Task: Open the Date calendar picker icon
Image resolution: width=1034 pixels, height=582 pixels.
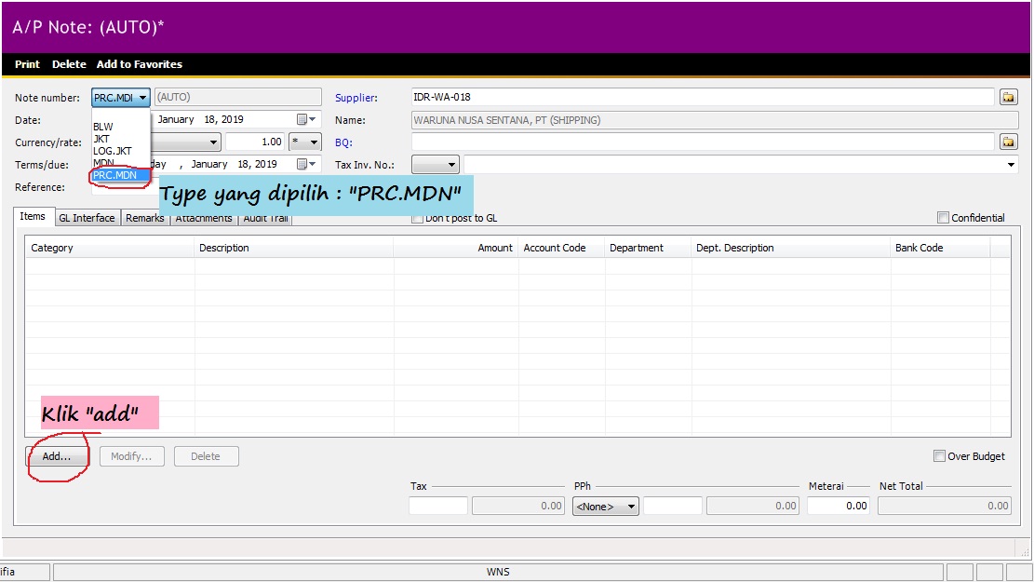Action: 302,119
